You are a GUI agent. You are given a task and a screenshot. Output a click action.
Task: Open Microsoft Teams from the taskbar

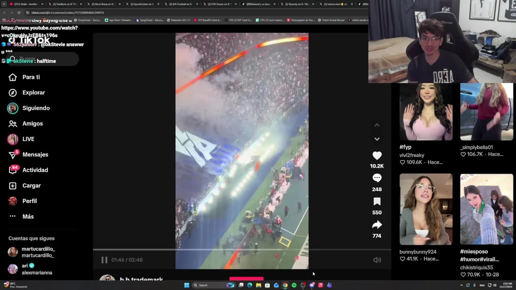point(329,285)
